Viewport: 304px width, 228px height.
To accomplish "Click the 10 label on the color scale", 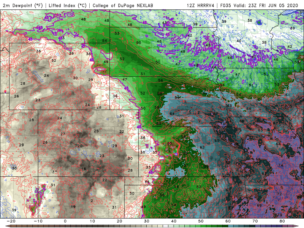I will pyautogui.click(x=92, y=221).
